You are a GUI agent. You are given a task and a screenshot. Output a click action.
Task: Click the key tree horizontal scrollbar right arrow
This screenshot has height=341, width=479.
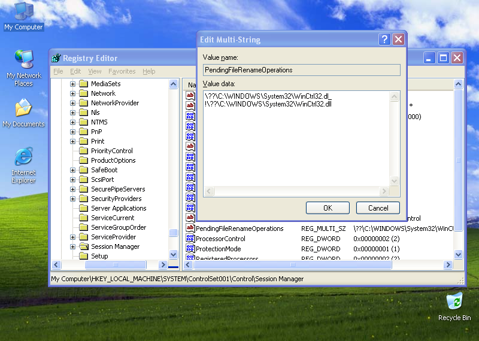pos(163,264)
